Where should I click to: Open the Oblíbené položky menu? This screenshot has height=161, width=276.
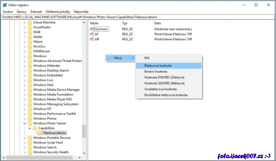pyautogui.click(x=58, y=12)
